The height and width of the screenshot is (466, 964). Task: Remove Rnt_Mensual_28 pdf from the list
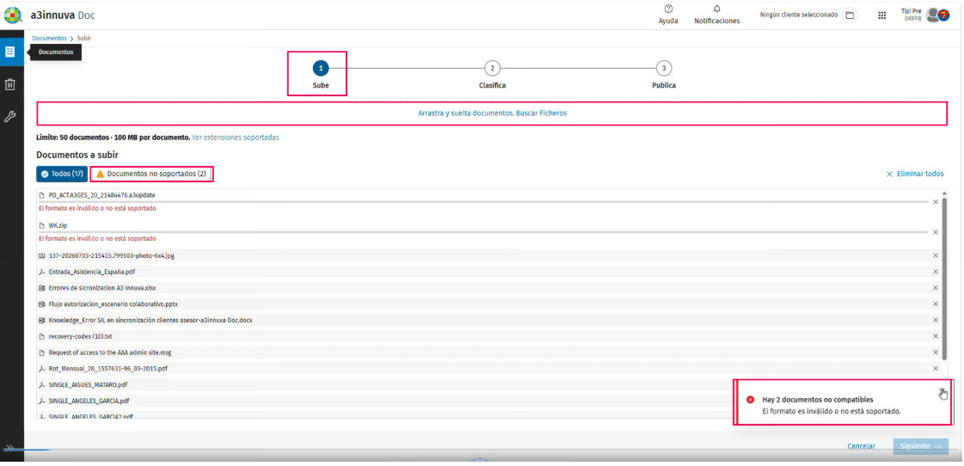(x=935, y=368)
